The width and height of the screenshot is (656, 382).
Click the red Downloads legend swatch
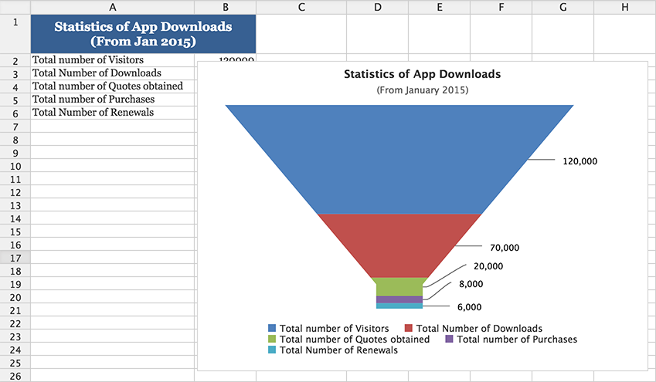pyautogui.click(x=409, y=329)
